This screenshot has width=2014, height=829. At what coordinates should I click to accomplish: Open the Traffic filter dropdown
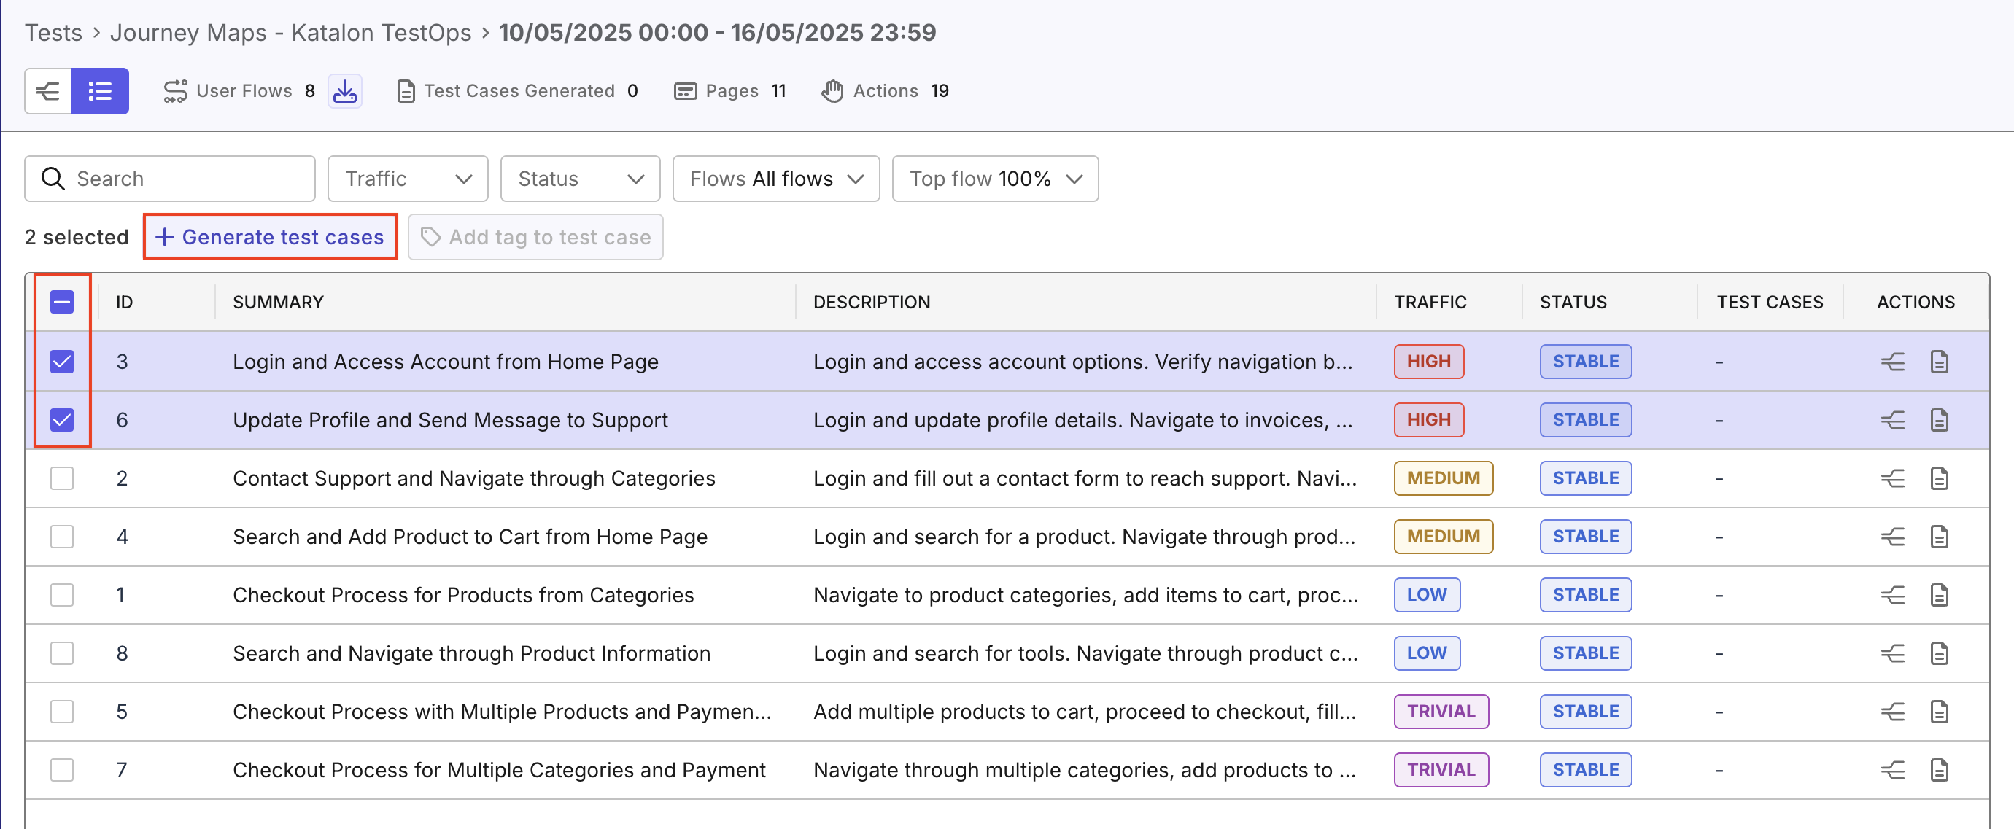coord(408,179)
